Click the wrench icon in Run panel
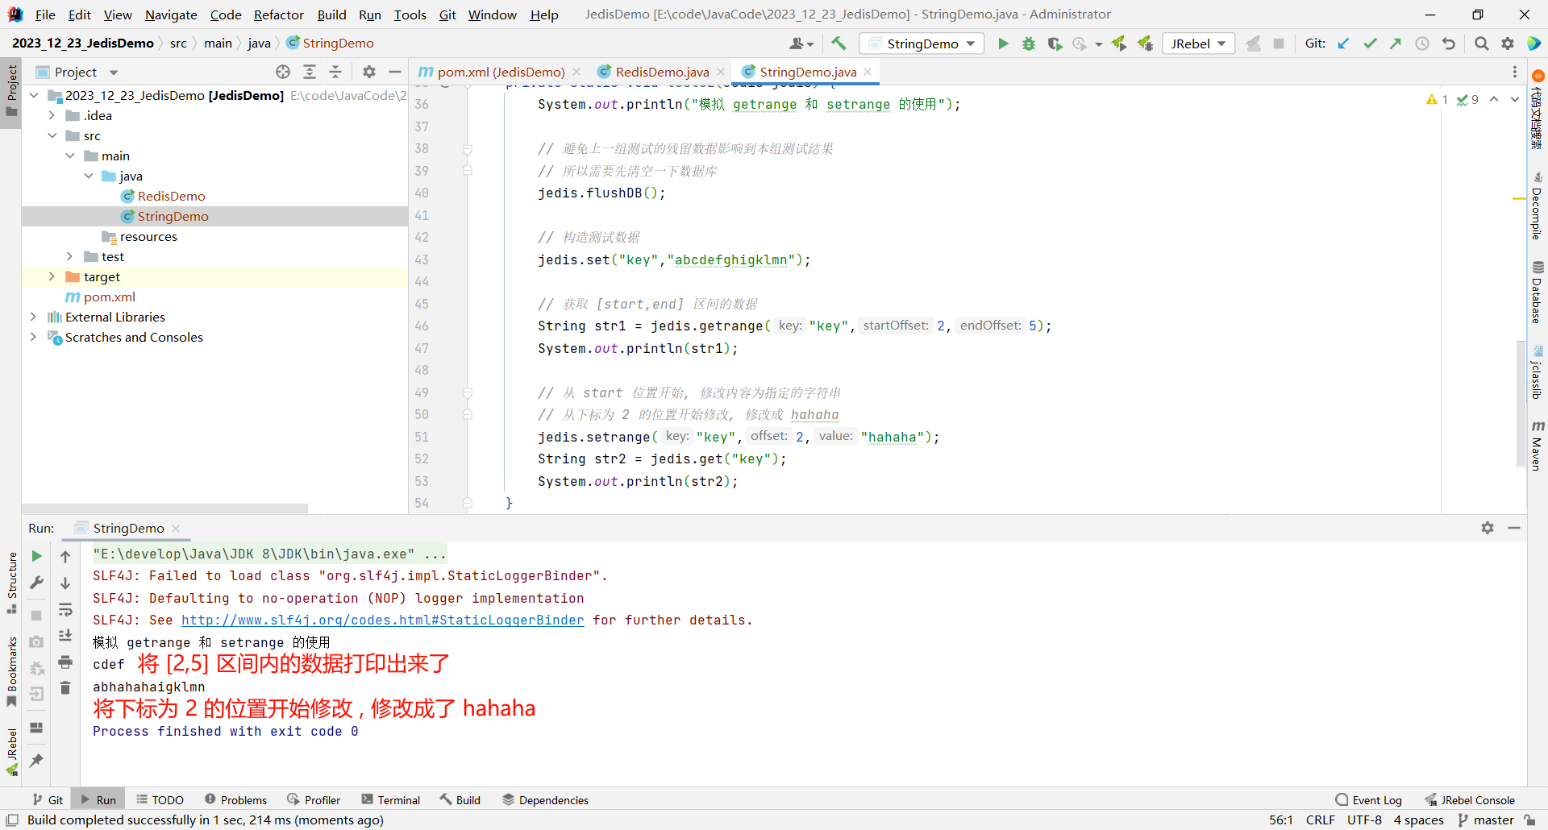Screen dimensions: 1548x830 [36, 583]
